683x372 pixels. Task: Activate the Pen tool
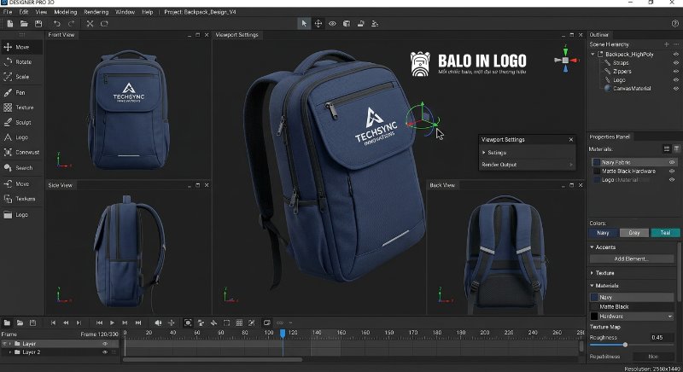click(x=20, y=92)
